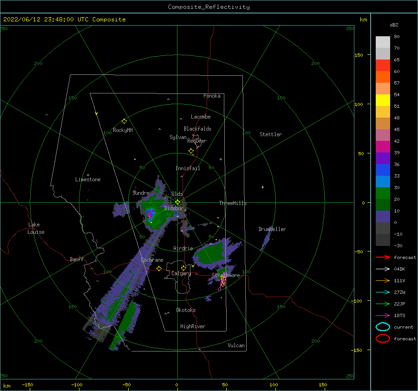
Task: Click the RockyMH label
Action: coord(123,130)
